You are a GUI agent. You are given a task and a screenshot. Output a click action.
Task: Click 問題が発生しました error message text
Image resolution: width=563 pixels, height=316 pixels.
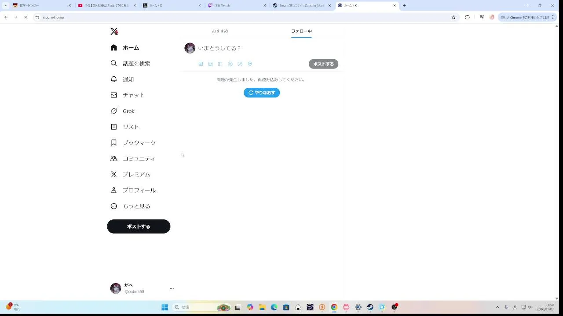[x=261, y=80]
